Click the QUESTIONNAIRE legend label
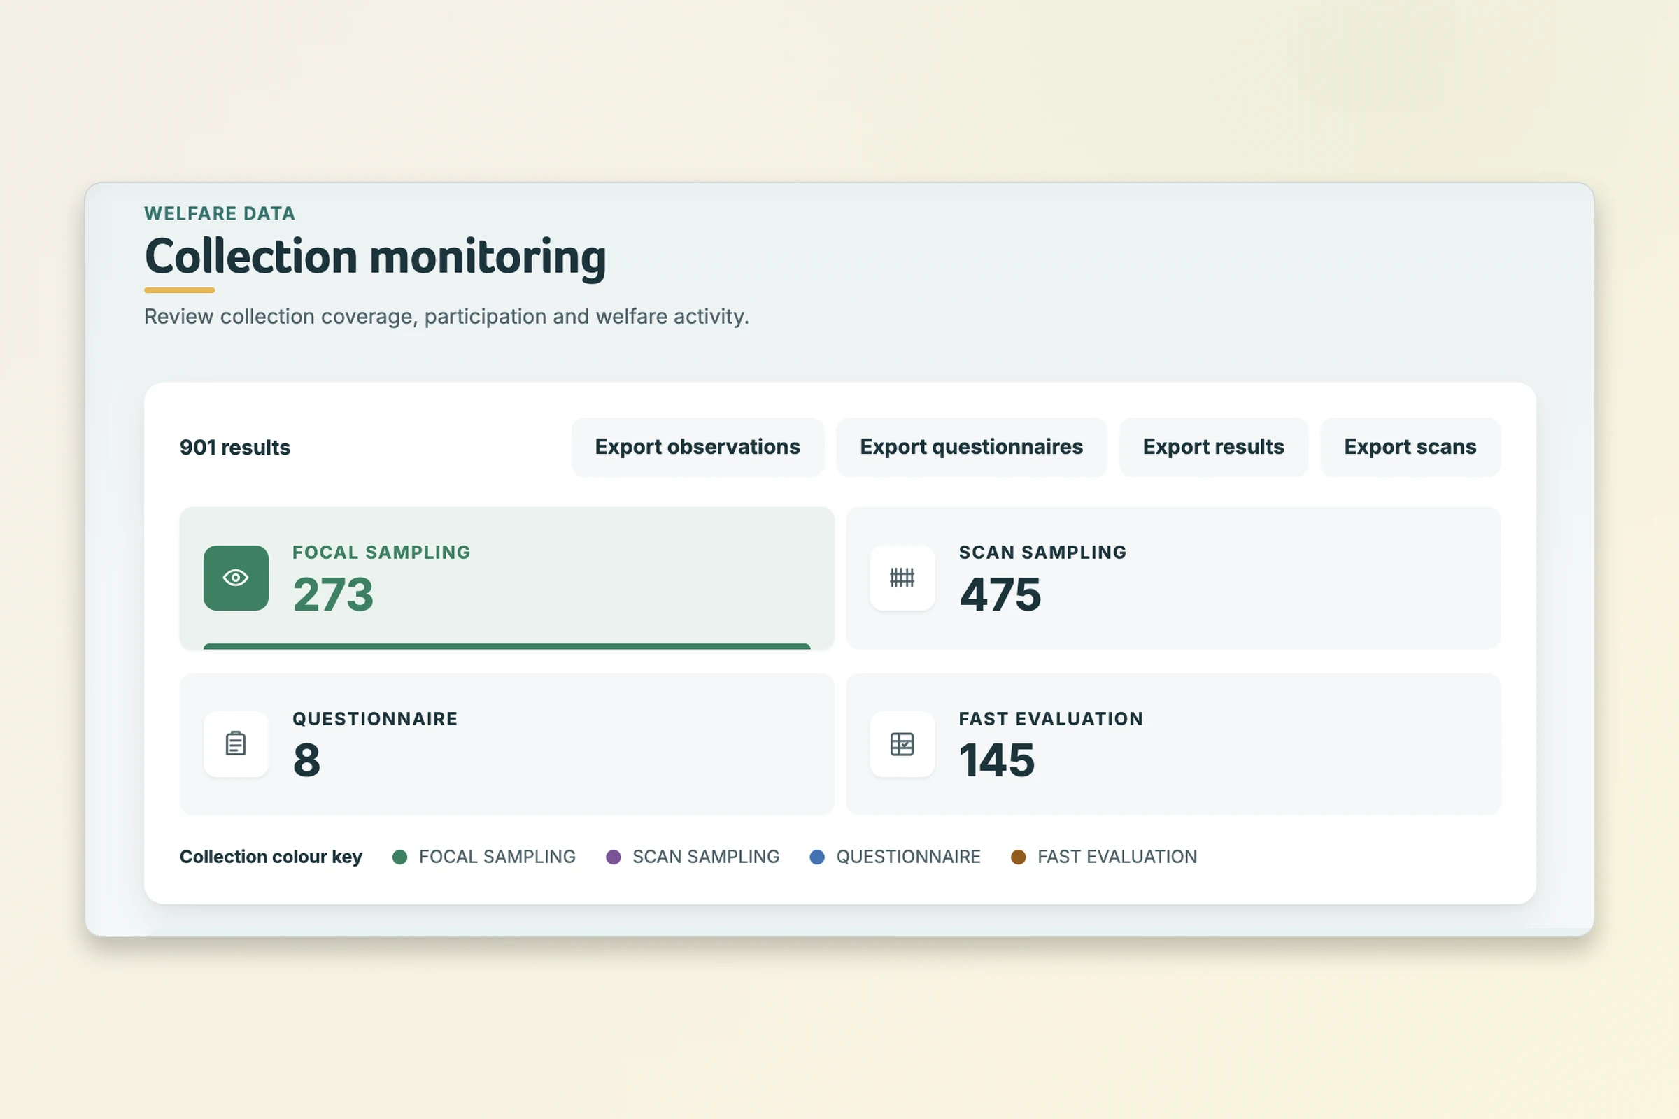Viewport: 1679px width, 1119px height. click(x=908, y=856)
